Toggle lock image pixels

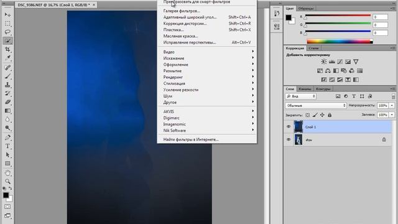315,115
